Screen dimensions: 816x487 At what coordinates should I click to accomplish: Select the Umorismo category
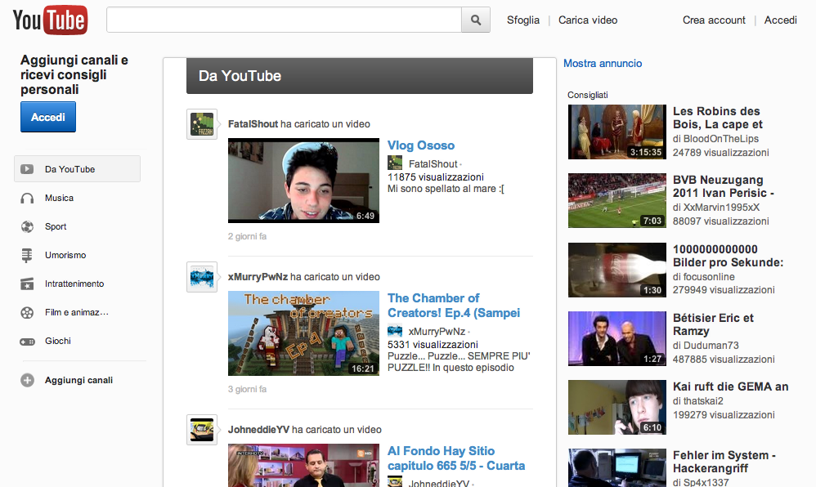point(65,255)
